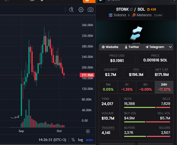Click the Sep label on time axis

[x=21, y=131]
